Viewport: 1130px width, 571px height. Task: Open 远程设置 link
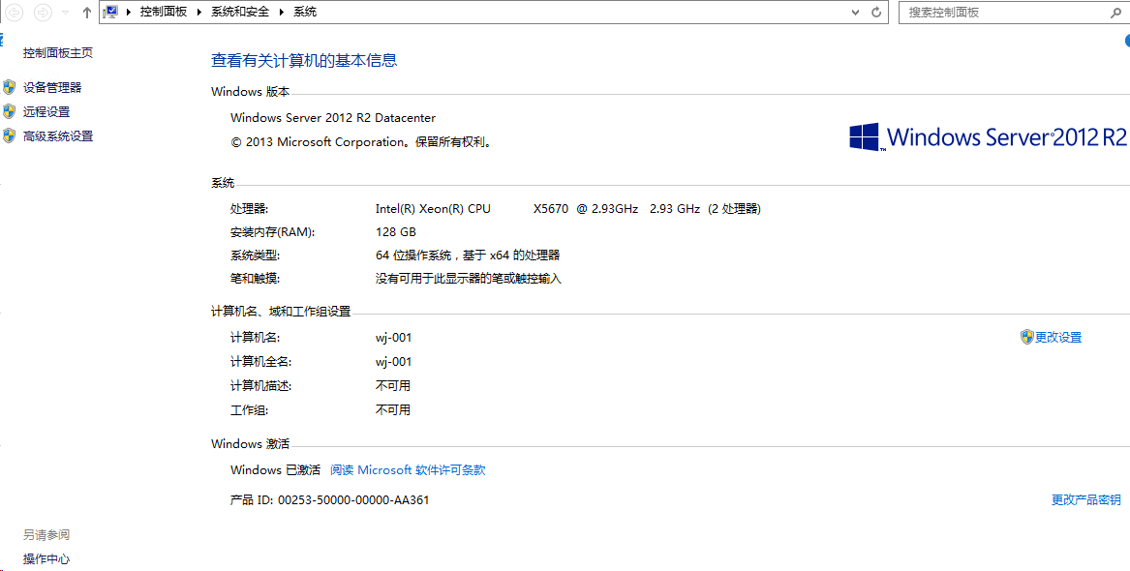(46, 112)
